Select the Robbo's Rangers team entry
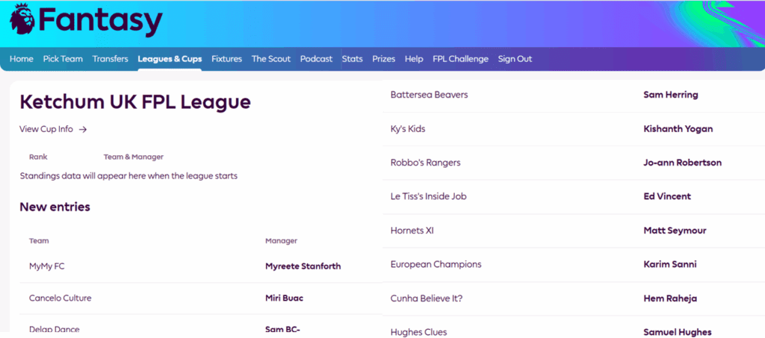Viewport: 765px width, 338px height. (x=425, y=163)
